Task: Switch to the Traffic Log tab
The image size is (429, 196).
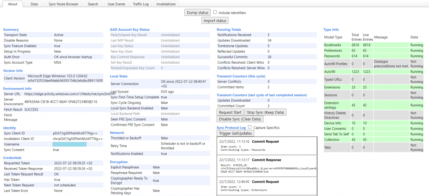Action: click(141, 4)
